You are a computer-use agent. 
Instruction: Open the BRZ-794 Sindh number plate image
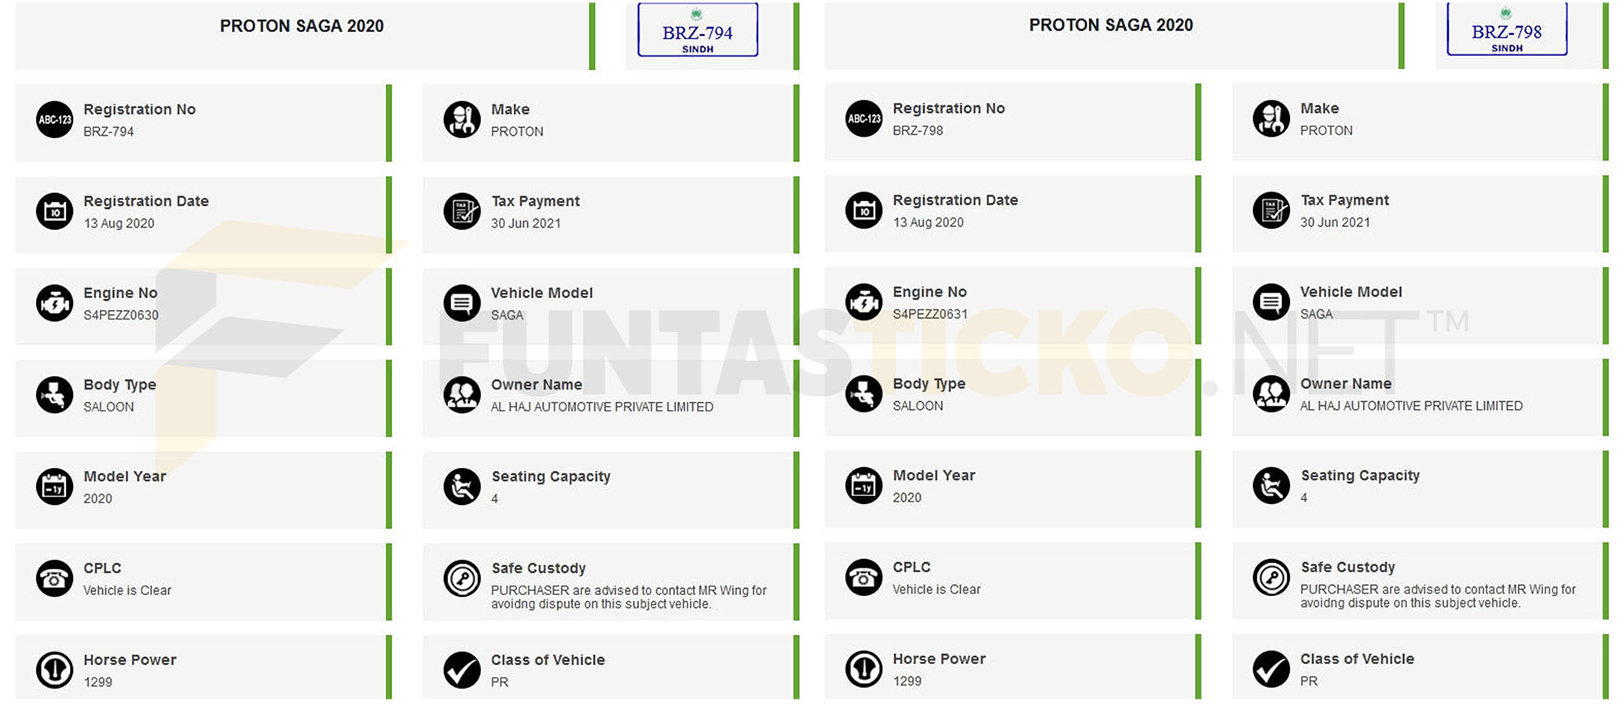click(698, 30)
